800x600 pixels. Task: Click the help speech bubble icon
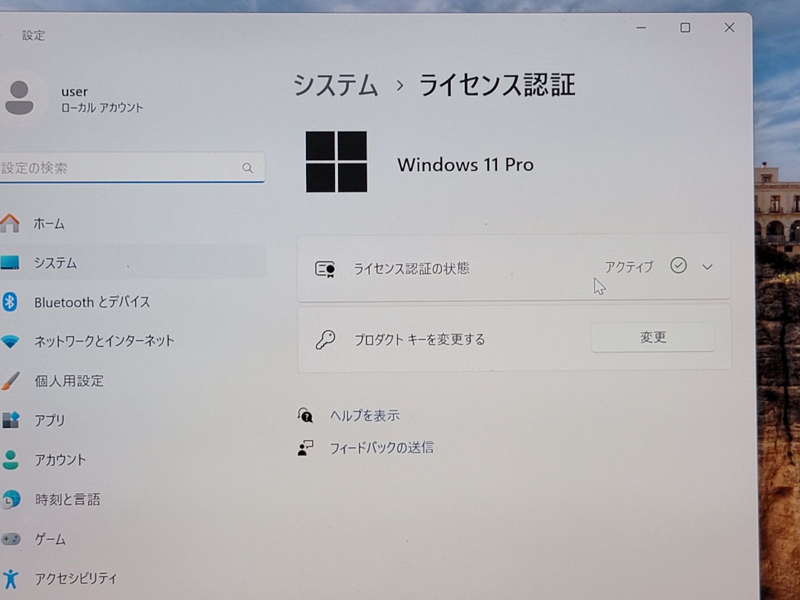click(305, 415)
